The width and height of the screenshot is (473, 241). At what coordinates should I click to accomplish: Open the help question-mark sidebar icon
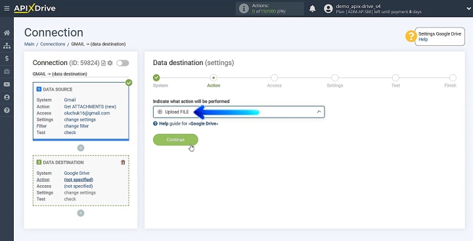[7, 110]
